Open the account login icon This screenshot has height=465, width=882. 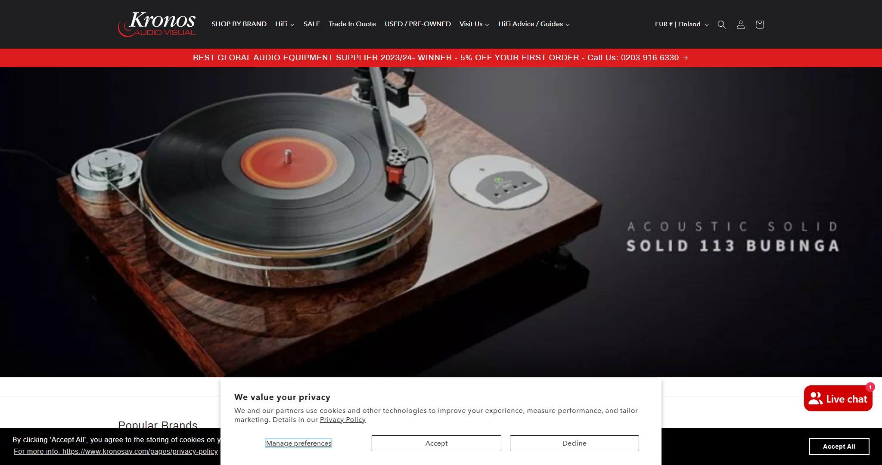click(741, 25)
